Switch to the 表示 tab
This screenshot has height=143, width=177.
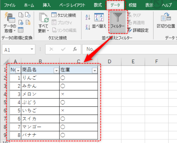149,5
